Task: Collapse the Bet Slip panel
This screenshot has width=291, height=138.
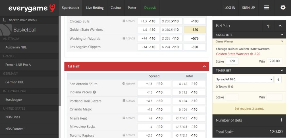Action: click(x=280, y=26)
